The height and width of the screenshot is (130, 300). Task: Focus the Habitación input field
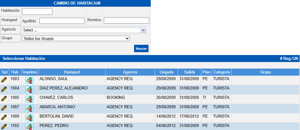click(x=37, y=11)
